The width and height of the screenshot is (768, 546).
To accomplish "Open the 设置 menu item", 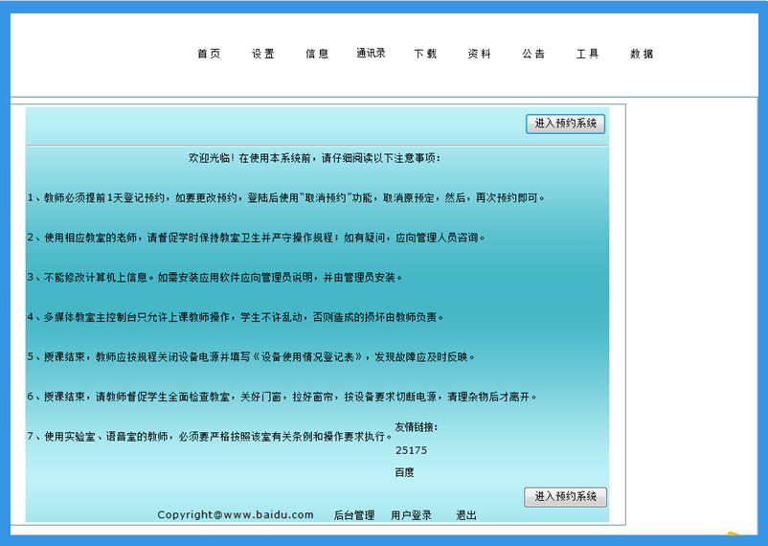I will coord(263,54).
